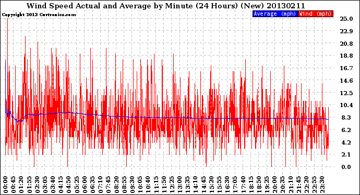
Task: Click the 20.8 y-axis label
Action: (346, 44)
